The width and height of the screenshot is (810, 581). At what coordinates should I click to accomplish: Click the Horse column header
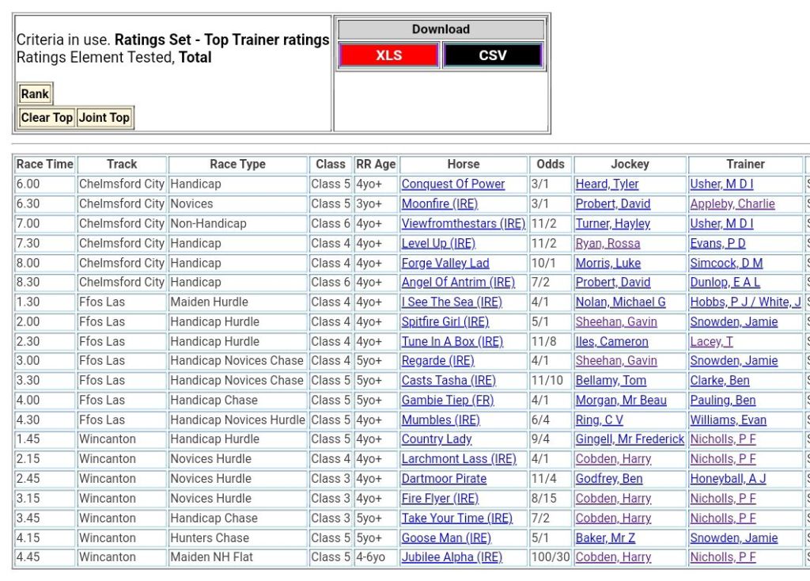point(463,165)
